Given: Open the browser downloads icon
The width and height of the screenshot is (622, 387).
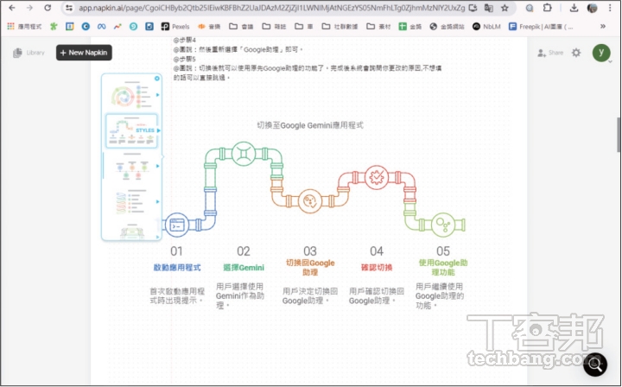Looking at the screenshot, I should (574, 8).
